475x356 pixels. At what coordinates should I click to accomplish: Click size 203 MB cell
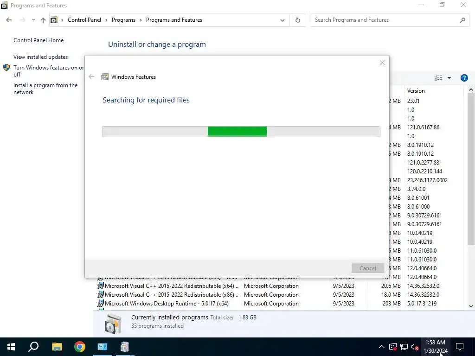click(x=392, y=303)
